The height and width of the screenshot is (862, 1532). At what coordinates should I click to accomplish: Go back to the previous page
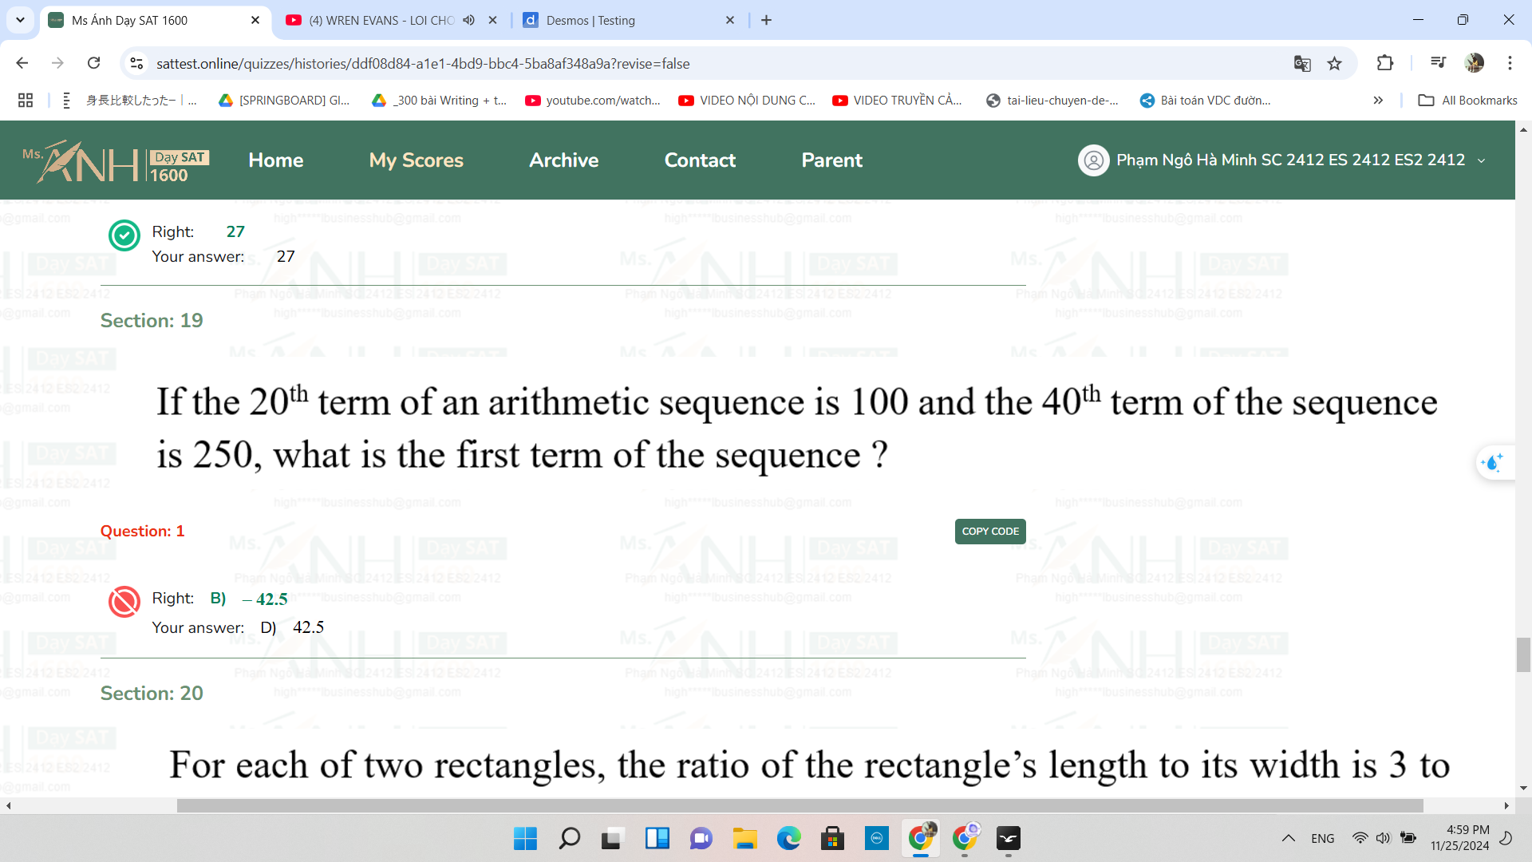(22, 63)
